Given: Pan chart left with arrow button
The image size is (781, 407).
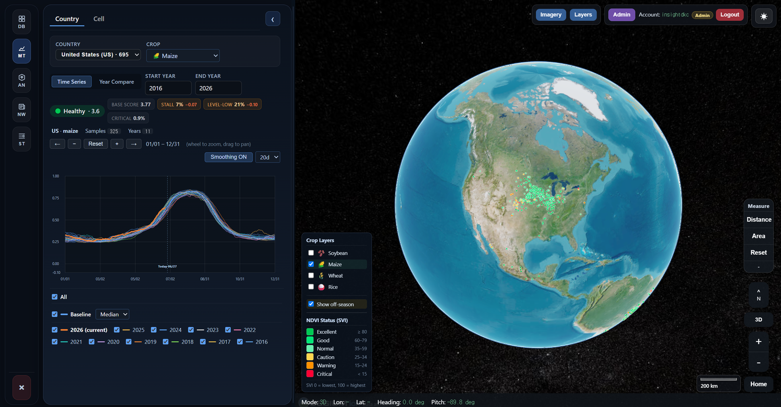Looking at the screenshot, I should pos(57,144).
